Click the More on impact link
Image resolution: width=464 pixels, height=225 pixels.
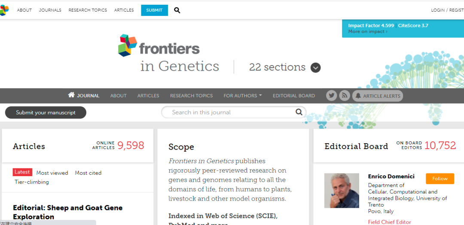367,32
